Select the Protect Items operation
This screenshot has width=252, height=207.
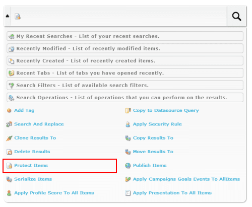click(x=31, y=165)
